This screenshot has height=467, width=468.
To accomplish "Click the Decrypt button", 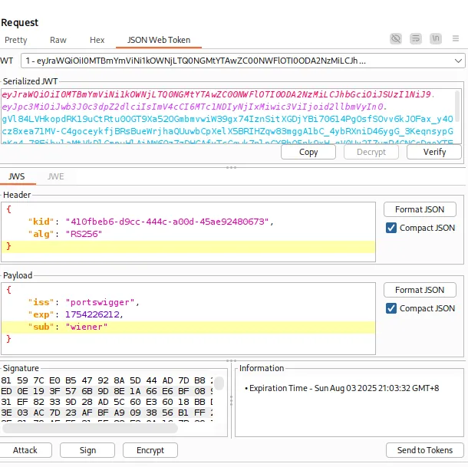I will click(x=371, y=152).
